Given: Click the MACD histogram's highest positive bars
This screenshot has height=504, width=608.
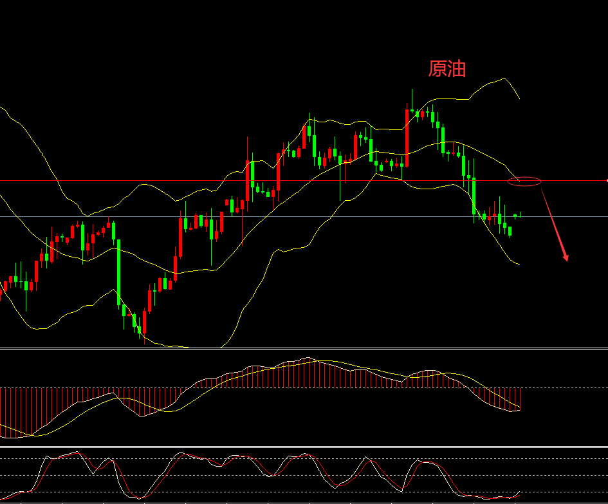Looking at the screenshot, I should [x=308, y=373].
